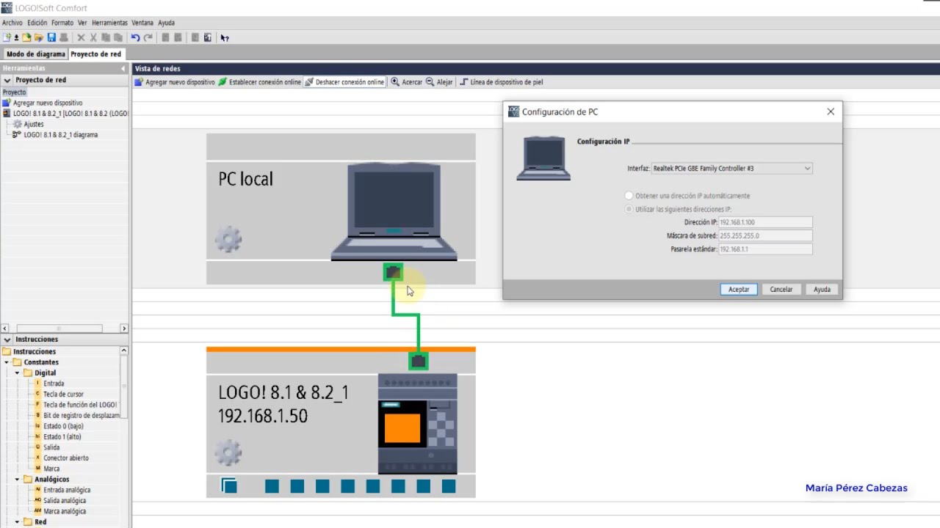Select the Salida output instruction
This screenshot has width=940, height=528.
[51, 447]
